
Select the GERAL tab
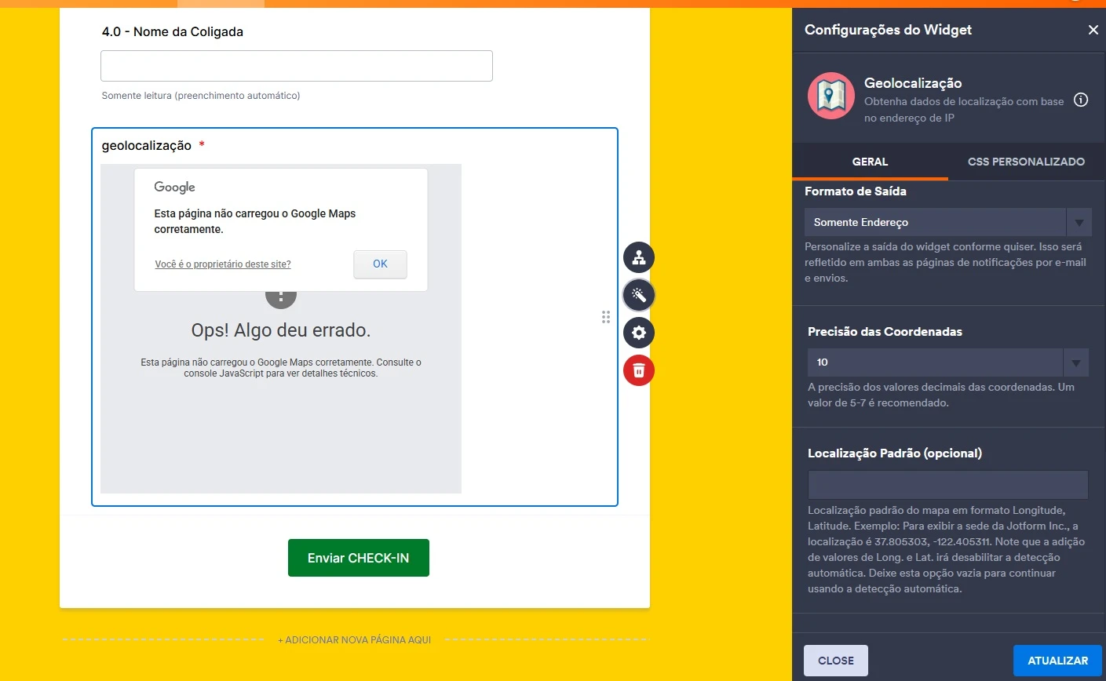[870, 162]
